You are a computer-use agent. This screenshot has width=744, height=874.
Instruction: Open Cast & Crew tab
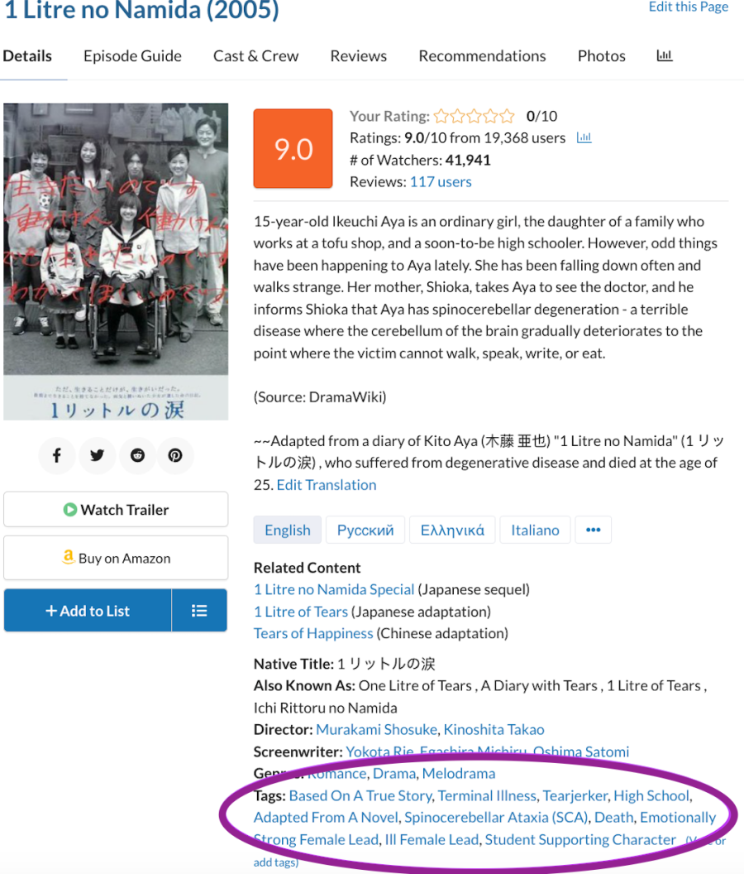(x=255, y=55)
